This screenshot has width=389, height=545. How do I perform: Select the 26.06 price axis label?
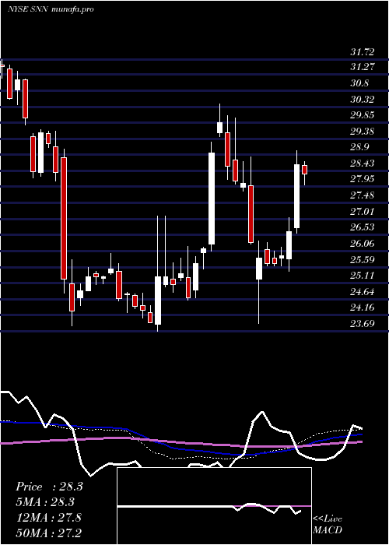coord(363,243)
